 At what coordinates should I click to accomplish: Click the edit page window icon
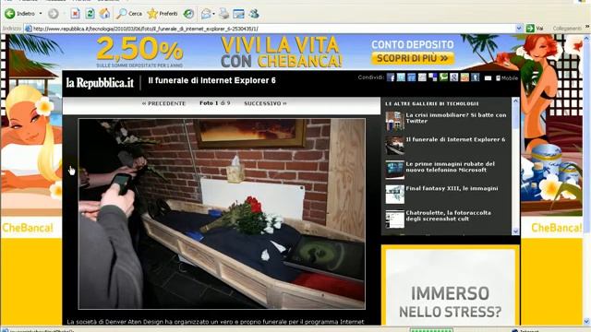click(x=238, y=14)
